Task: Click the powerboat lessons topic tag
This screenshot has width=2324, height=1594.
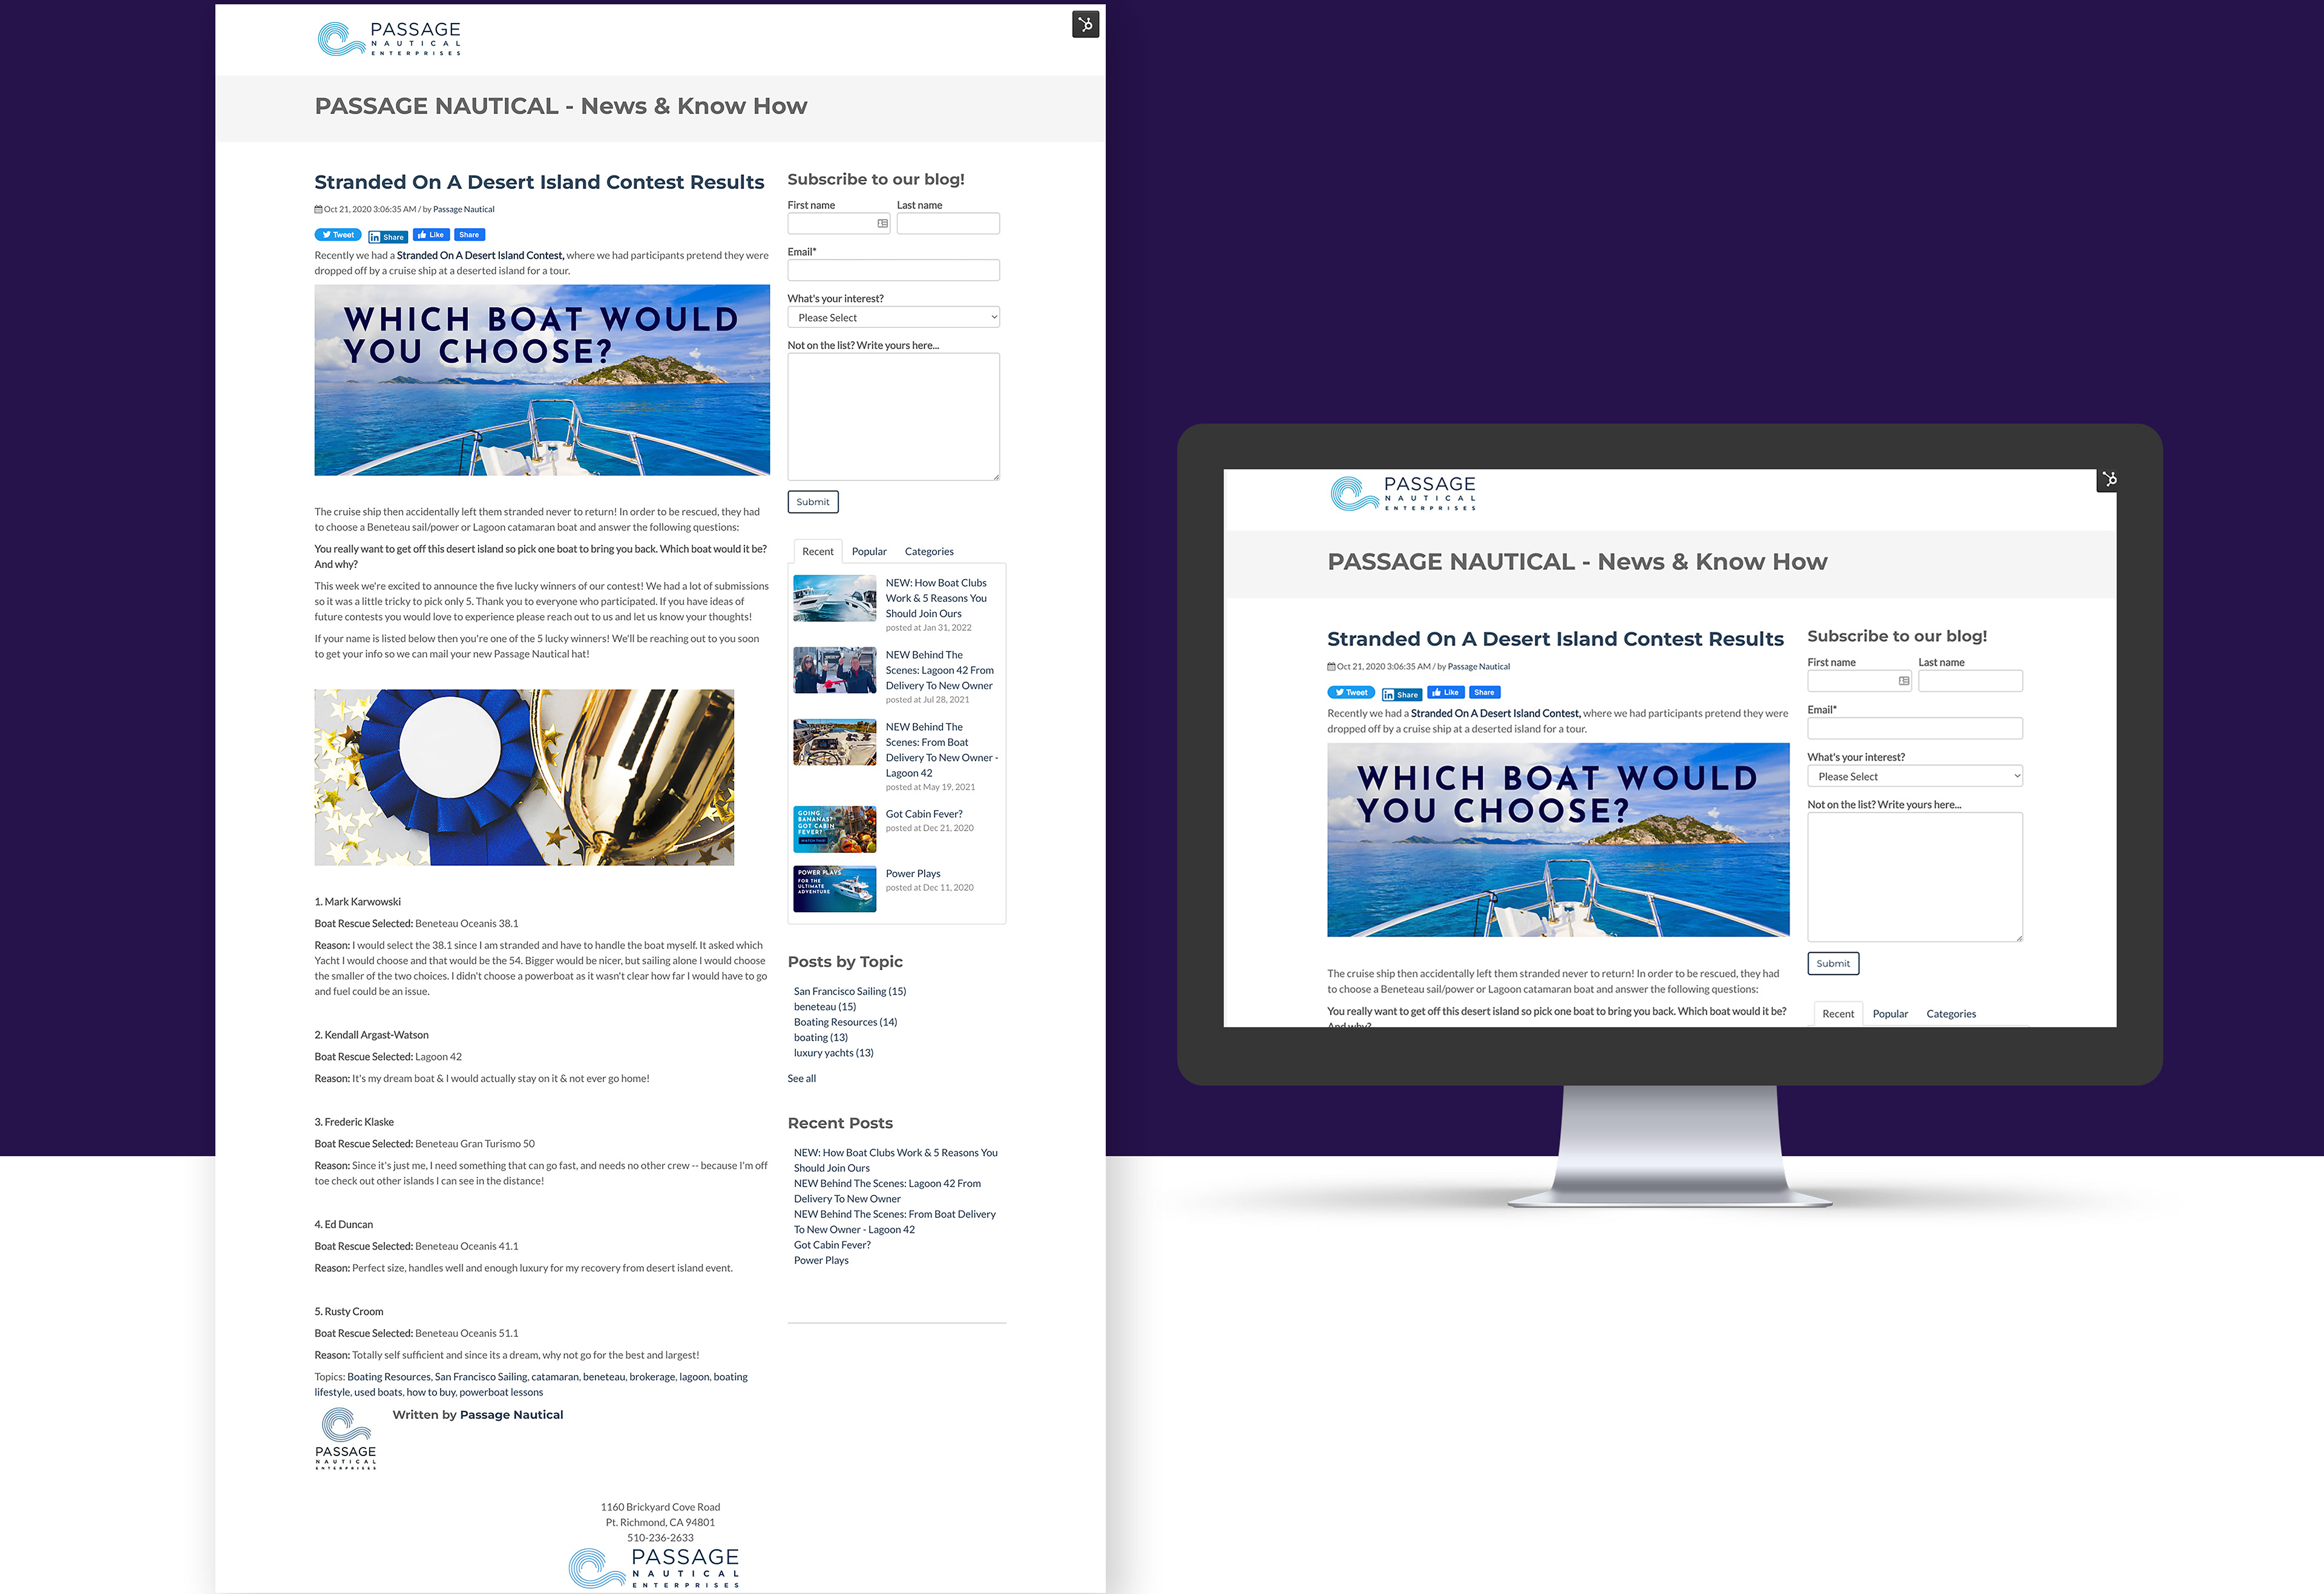Action: [501, 1392]
